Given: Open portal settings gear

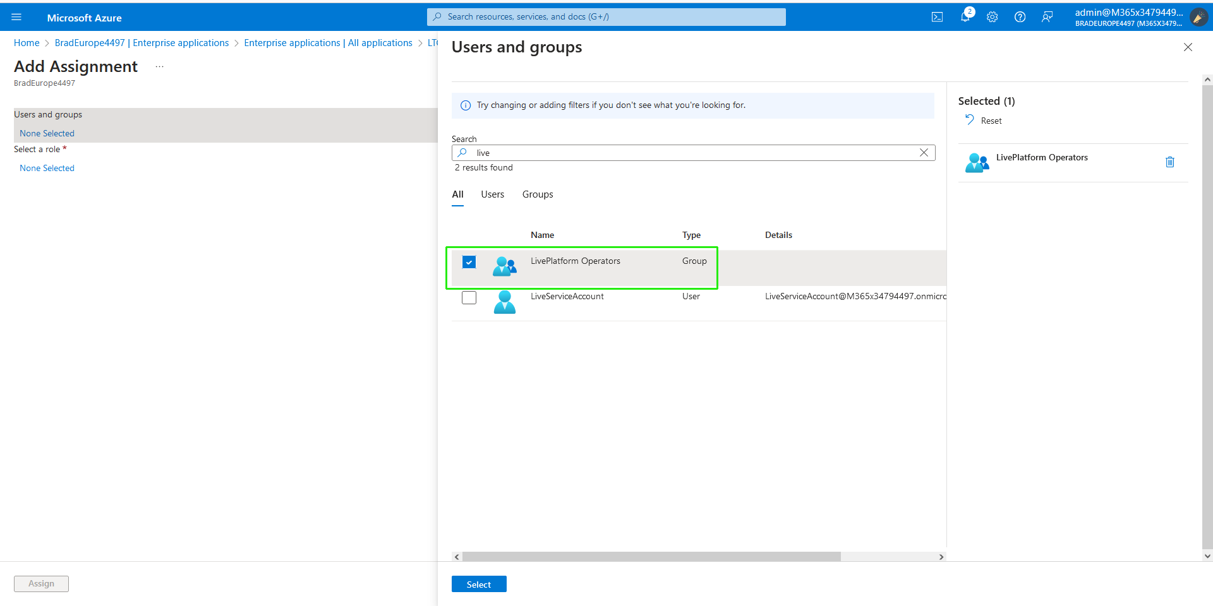Looking at the screenshot, I should click(993, 17).
